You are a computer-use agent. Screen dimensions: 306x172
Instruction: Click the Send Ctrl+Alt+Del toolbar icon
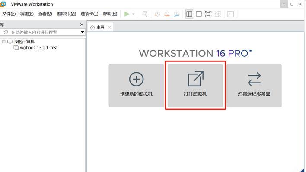click(145, 14)
